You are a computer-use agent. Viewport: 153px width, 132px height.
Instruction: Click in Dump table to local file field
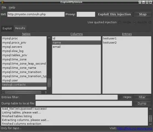[x=84, y=103]
